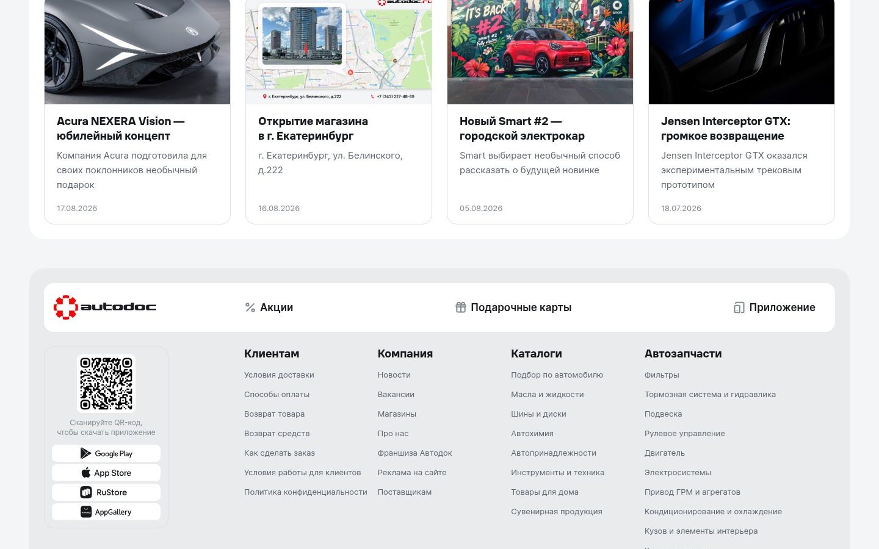Viewport: 879px width, 549px height.
Task: Open Магазины link
Action: pyautogui.click(x=397, y=414)
